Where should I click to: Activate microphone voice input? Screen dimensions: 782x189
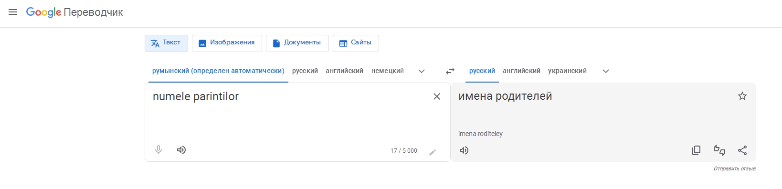tap(159, 150)
